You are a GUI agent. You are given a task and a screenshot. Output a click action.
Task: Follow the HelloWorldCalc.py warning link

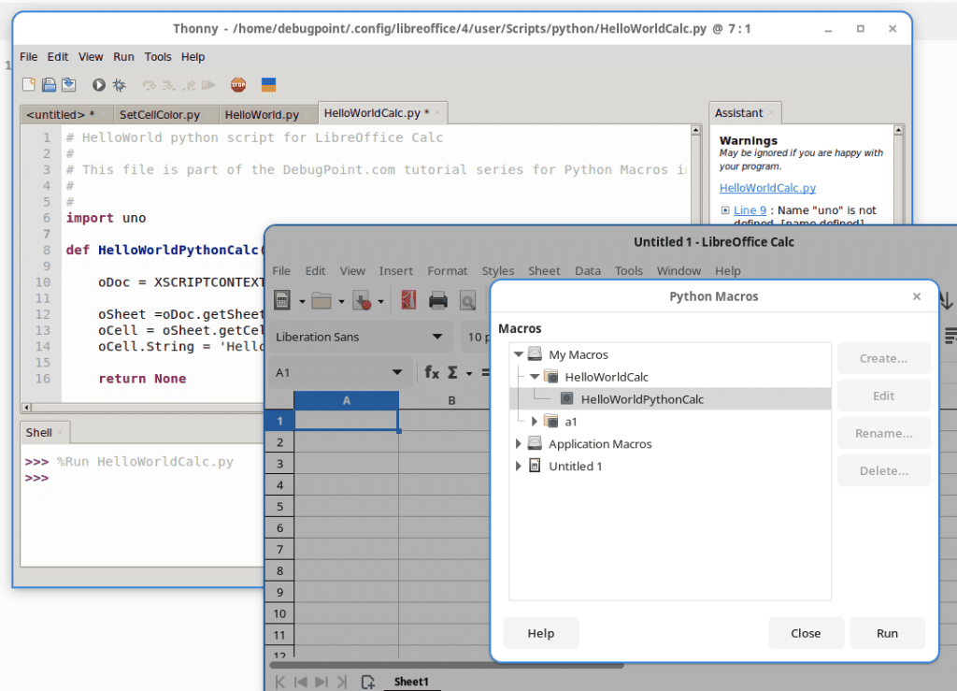click(767, 187)
